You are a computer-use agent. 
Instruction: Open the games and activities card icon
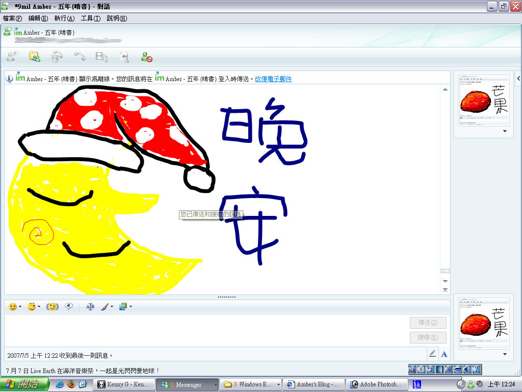124,57
